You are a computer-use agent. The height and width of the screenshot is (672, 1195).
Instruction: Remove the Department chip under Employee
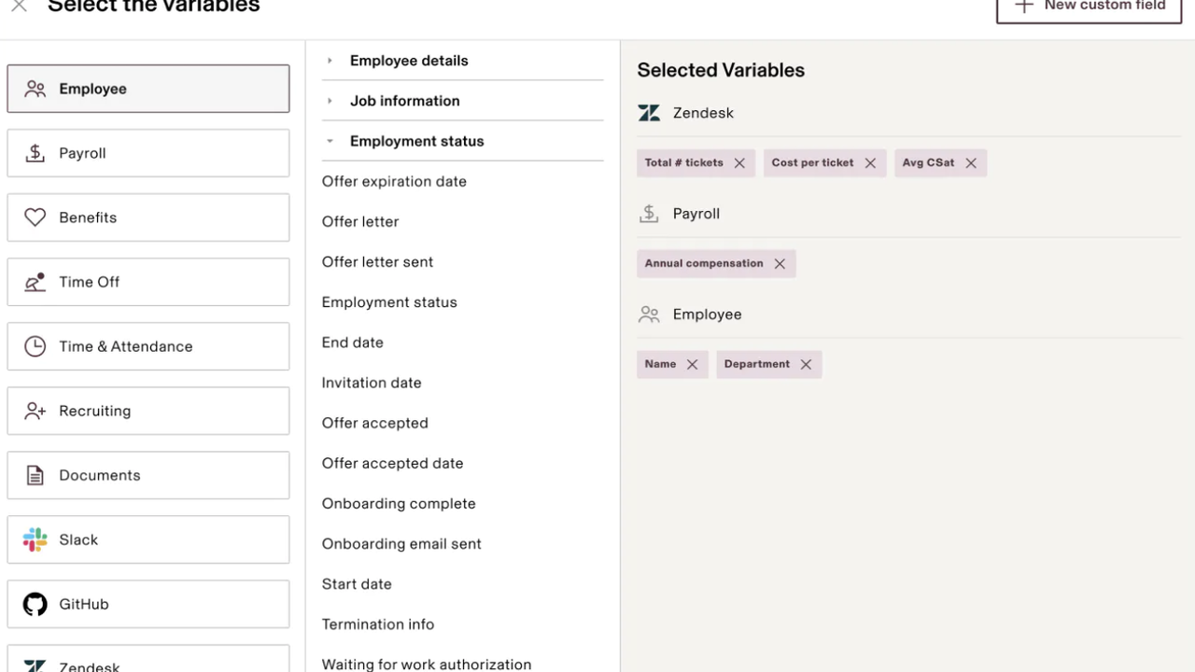[805, 364]
